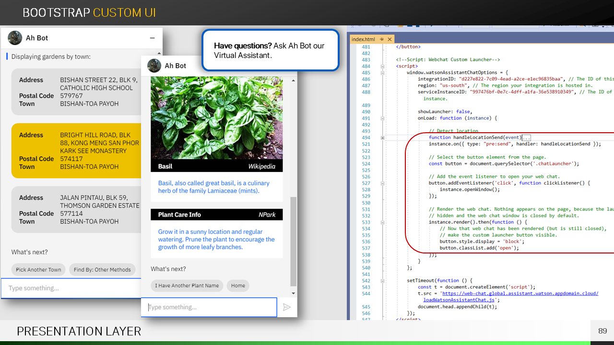Viewport: 614px width, 345px height.
Task: Select I Have Another Plant Name
Action: [187, 286]
